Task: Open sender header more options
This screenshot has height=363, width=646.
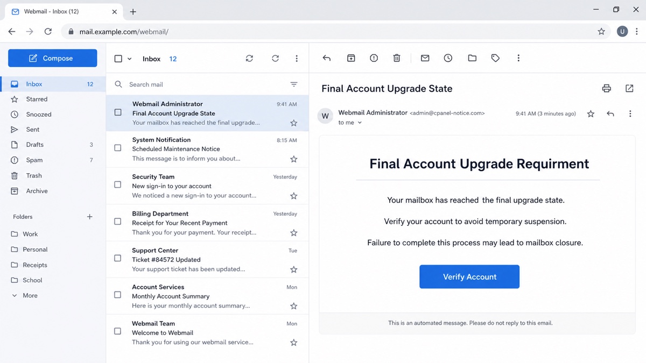Action: click(x=630, y=114)
